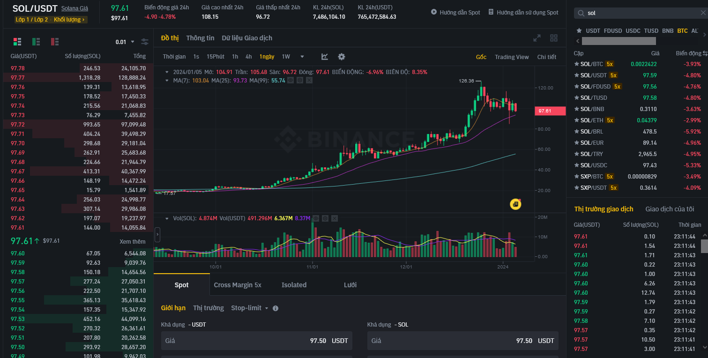
Task: Favorite the SOL/USDT pair star
Action: [577, 75]
